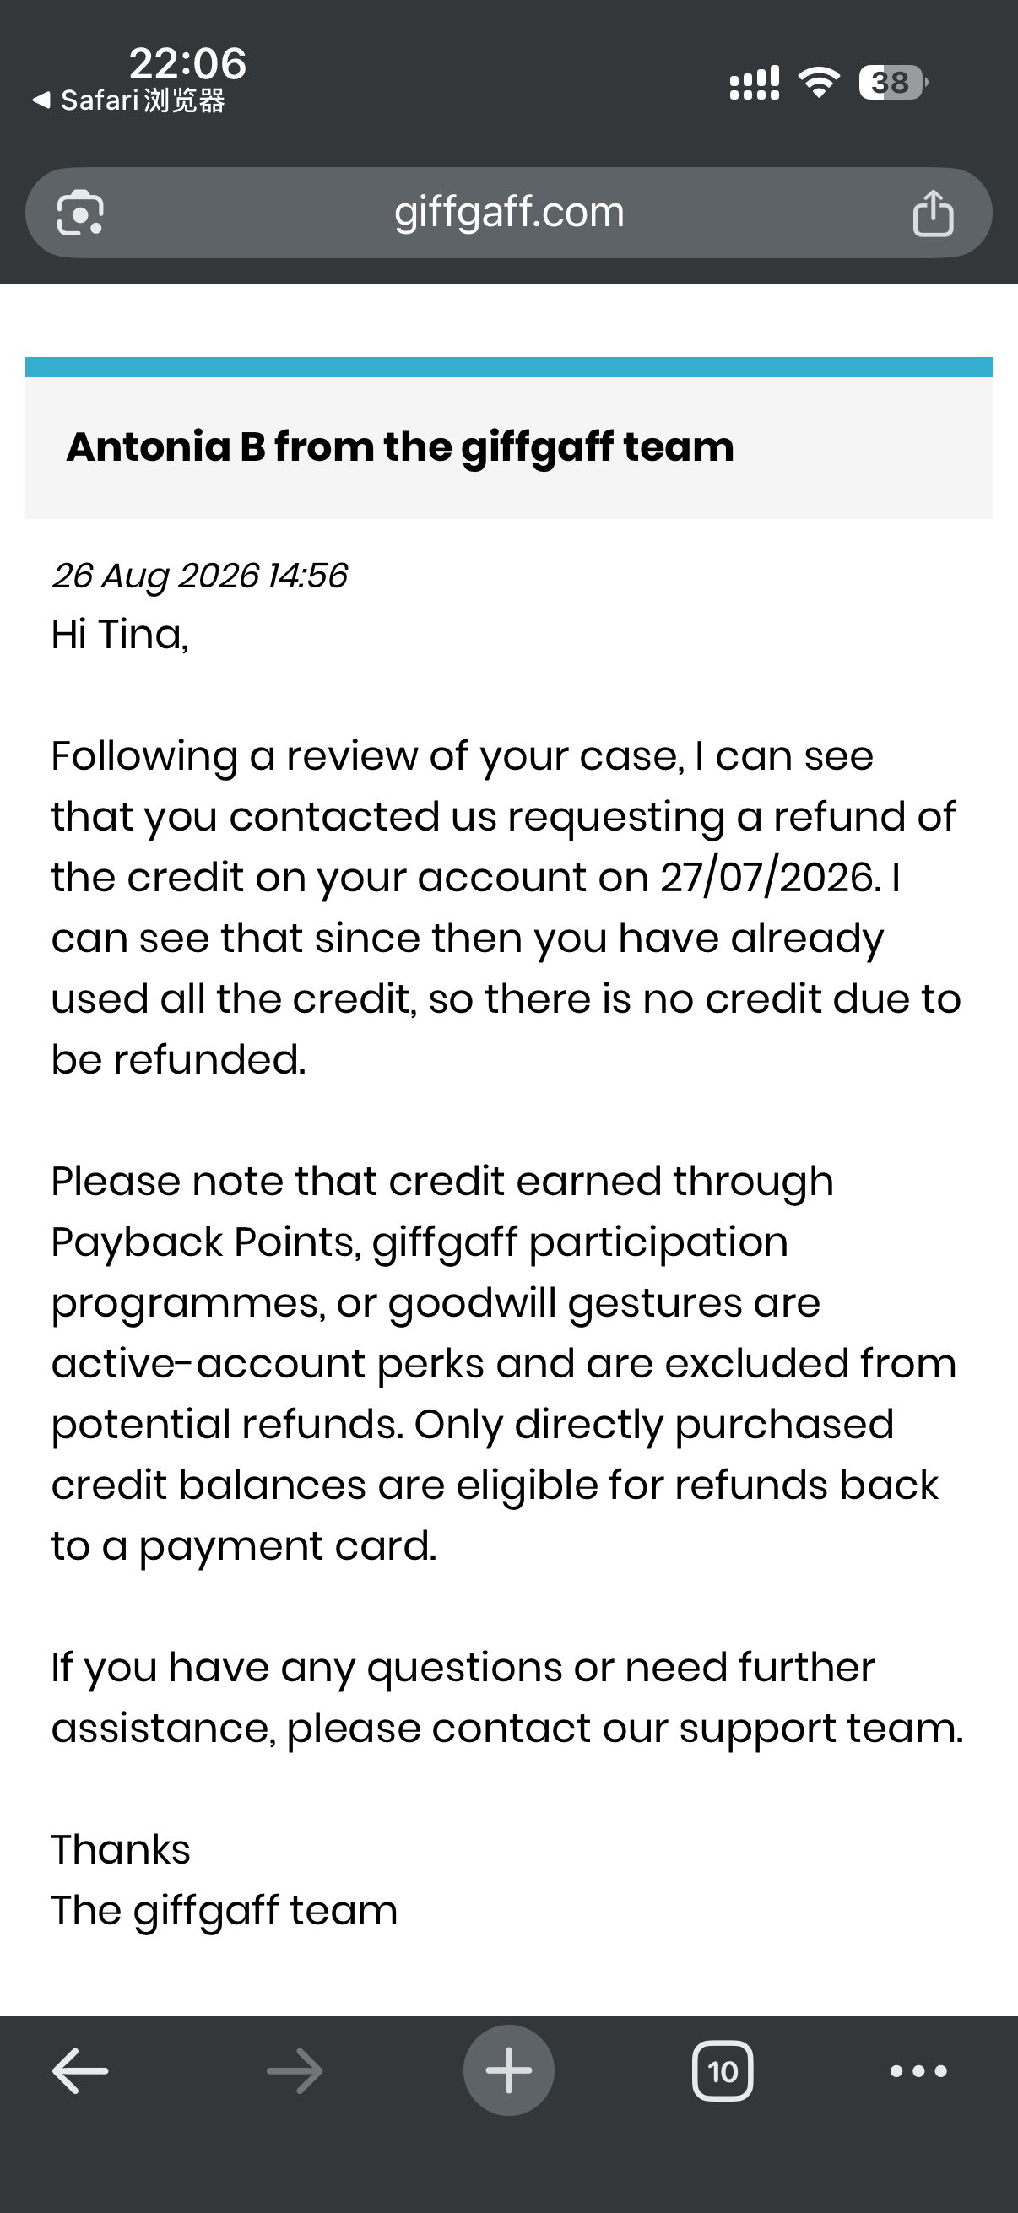The height and width of the screenshot is (2213, 1018).
Task: Tap the 'Antonia B from the giffgaff team' header
Action: (400, 446)
